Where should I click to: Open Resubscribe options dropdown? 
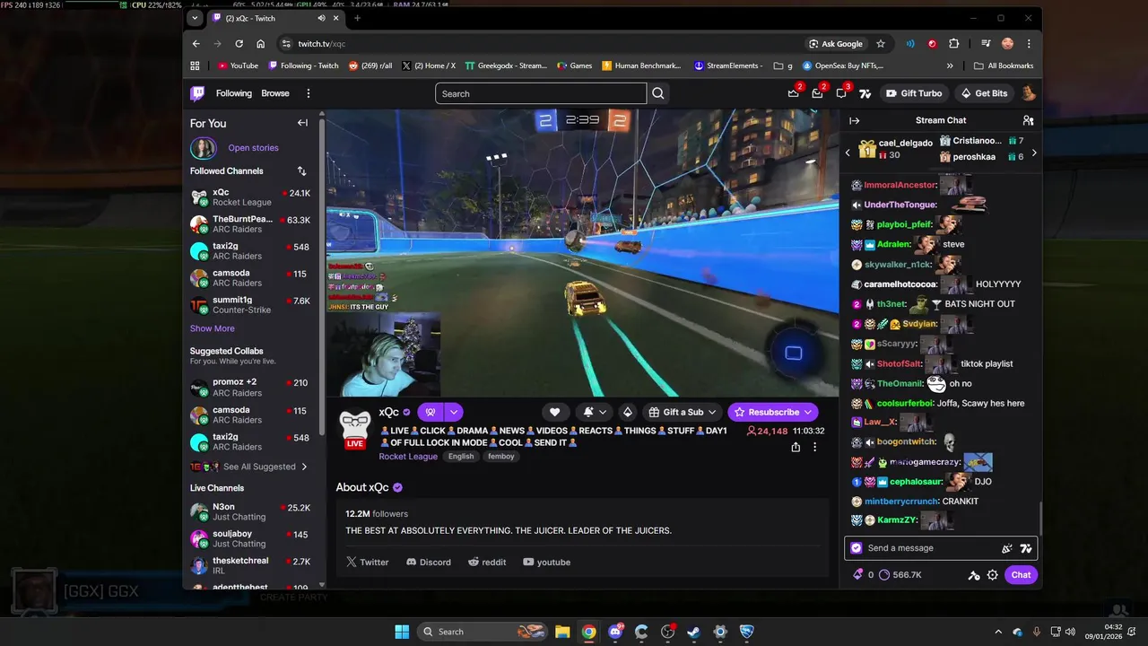808,412
